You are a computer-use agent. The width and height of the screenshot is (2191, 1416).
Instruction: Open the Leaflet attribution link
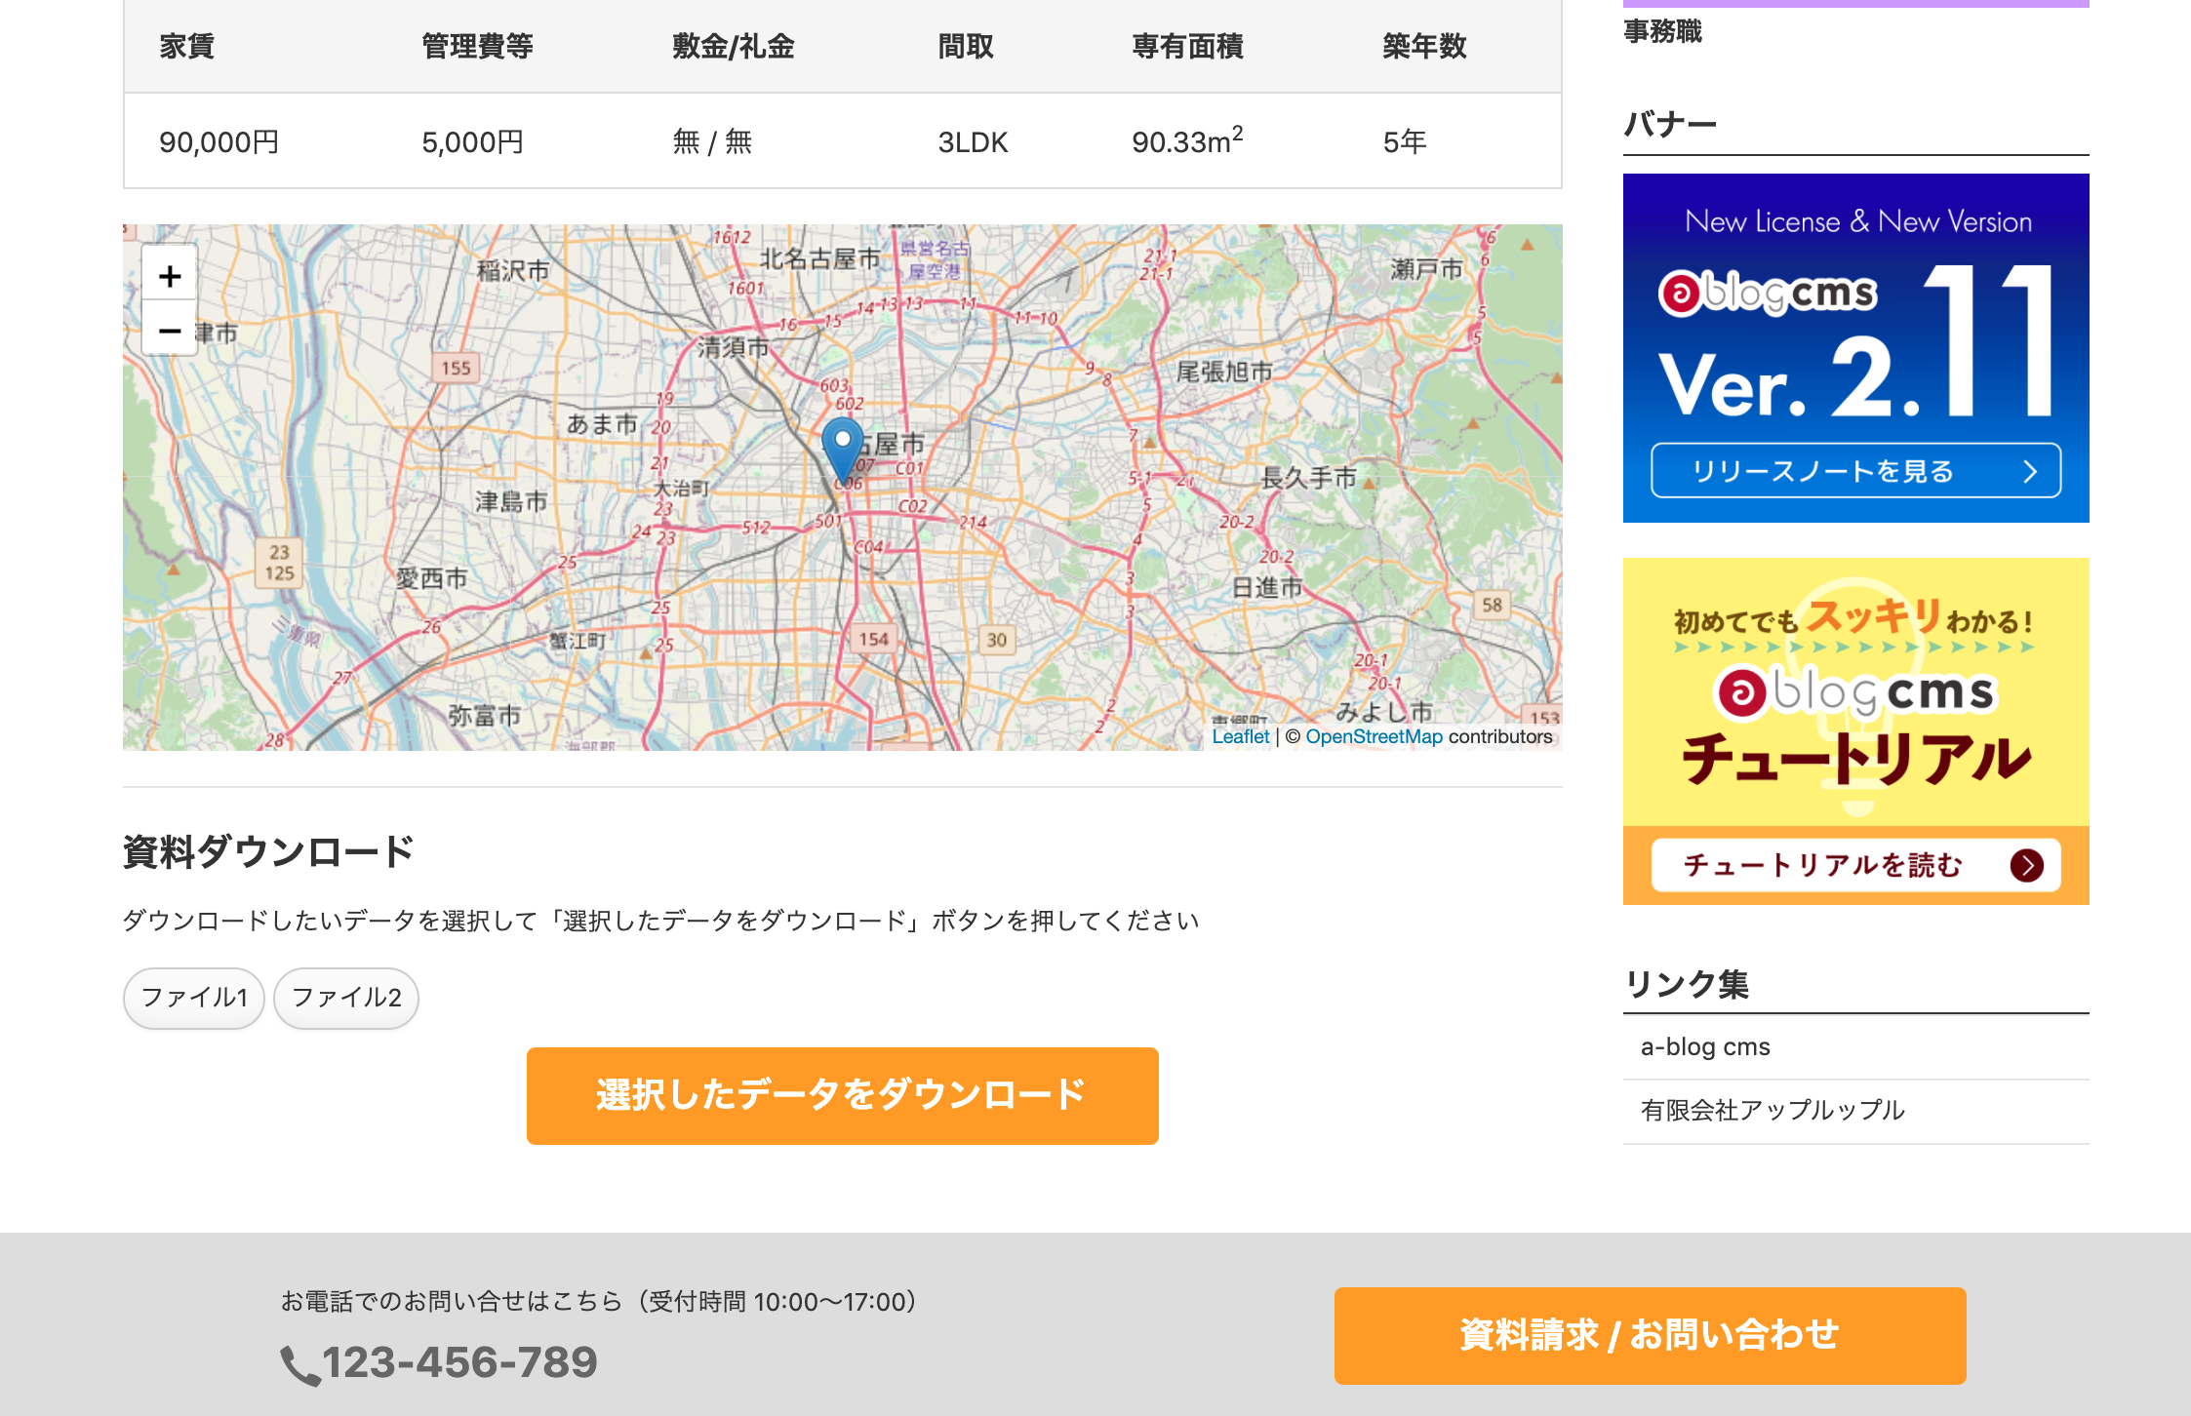click(1240, 736)
